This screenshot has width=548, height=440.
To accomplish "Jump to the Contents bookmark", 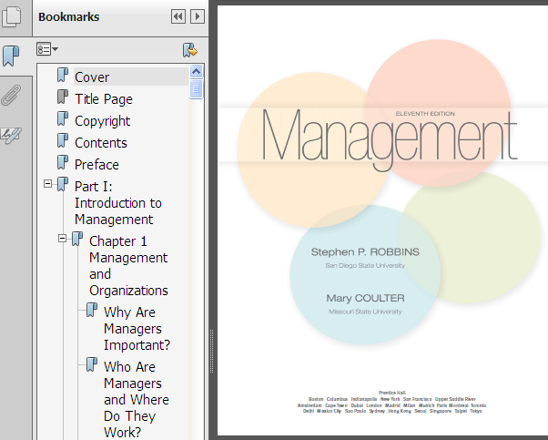I will pyautogui.click(x=101, y=143).
